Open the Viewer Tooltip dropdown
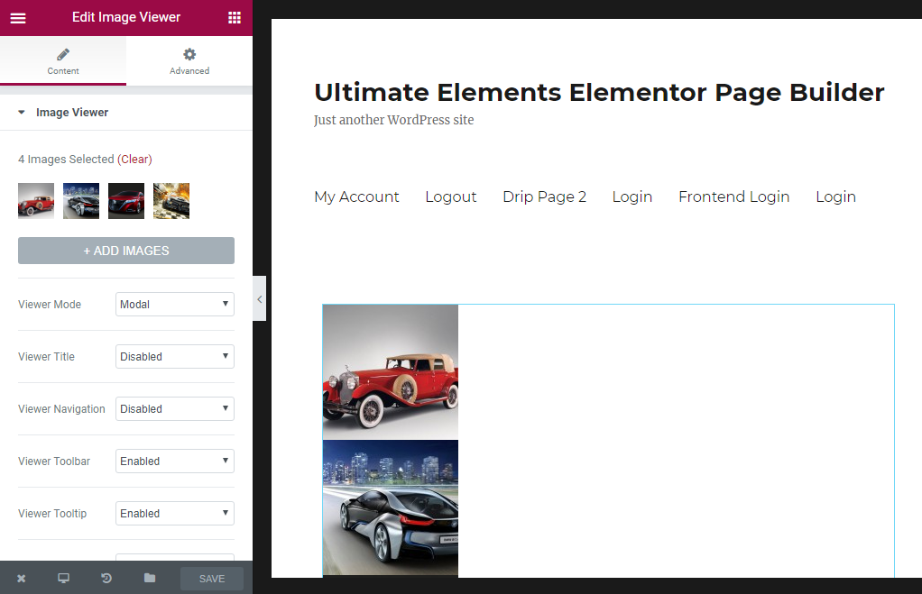 (175, 514)
